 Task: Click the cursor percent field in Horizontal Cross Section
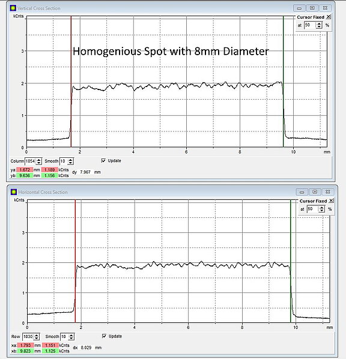click(x=313, y=209)
